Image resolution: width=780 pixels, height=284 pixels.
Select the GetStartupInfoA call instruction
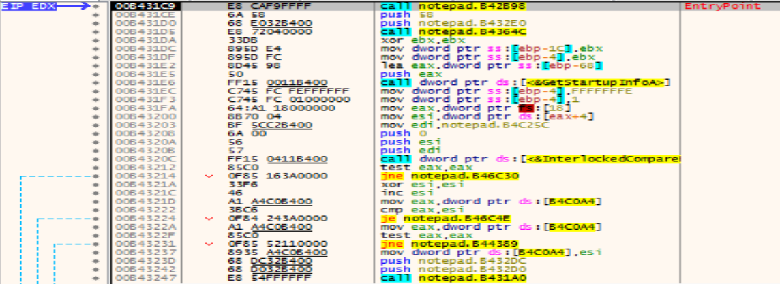pyautogui.click(x=526, y=82)
